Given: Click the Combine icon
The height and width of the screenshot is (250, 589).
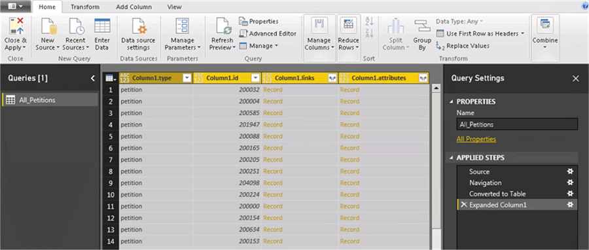Looking at the screenshot, I should 545,26.
